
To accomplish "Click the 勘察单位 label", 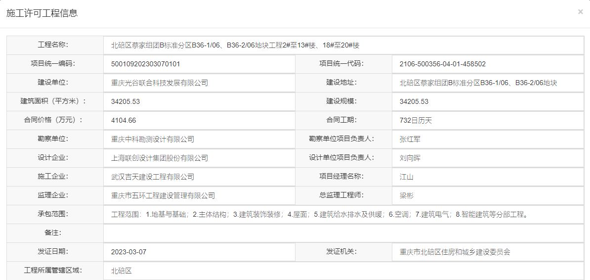I will (53, 139).
